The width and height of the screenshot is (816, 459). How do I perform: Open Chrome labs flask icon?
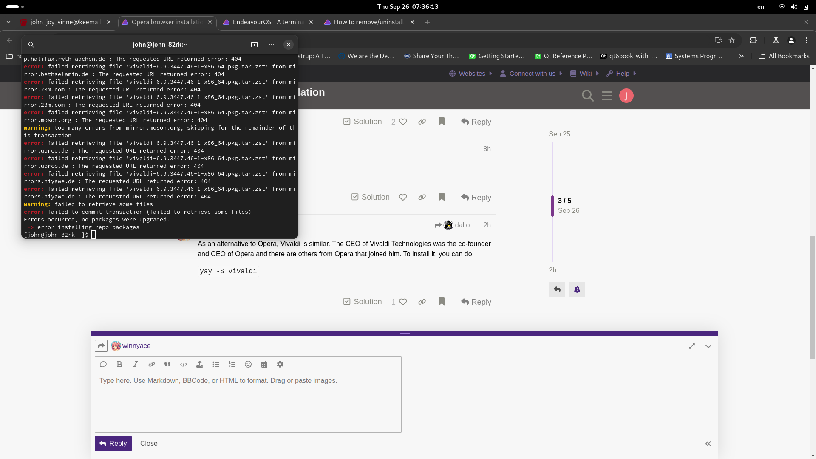tap(776, 40)
